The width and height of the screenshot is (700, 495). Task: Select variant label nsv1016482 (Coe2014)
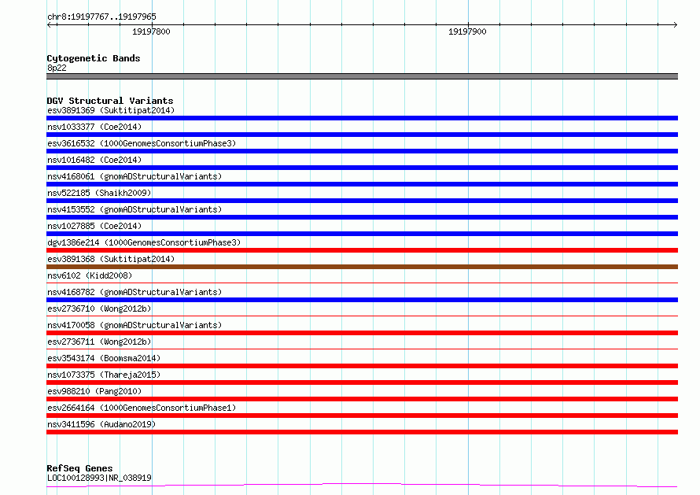click(x=94, y=160)
